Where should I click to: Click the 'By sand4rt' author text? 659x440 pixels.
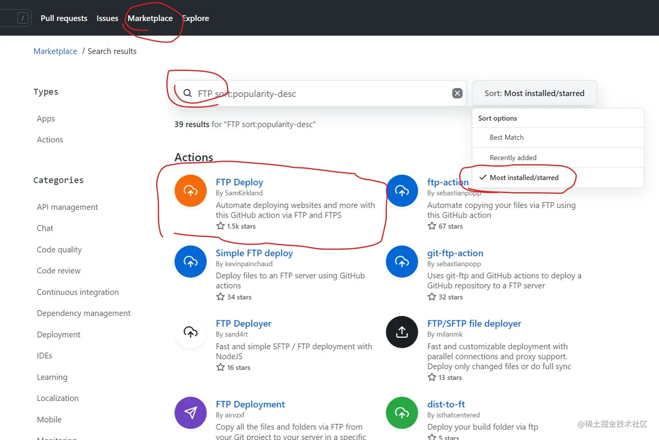232,334
